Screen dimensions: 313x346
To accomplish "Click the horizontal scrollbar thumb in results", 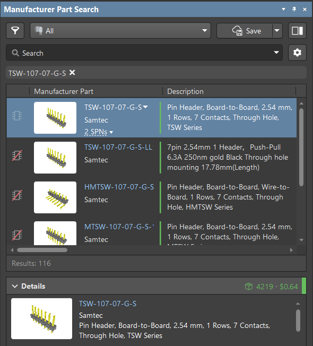I will [42, 250].
